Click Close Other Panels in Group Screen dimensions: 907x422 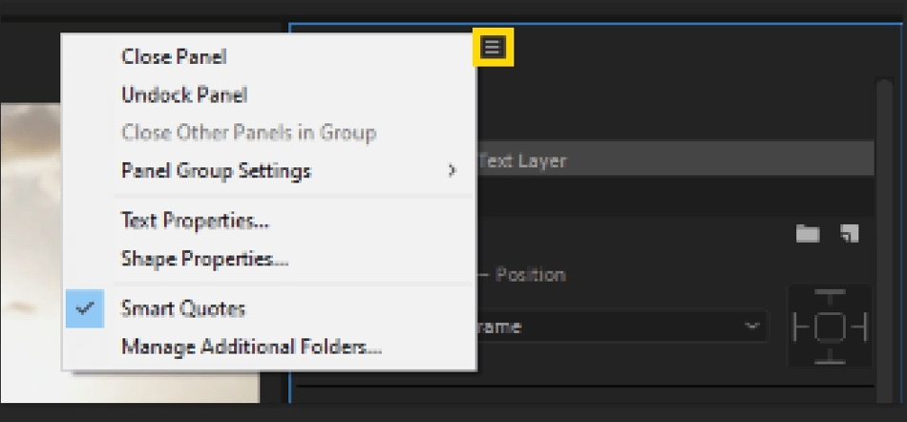[x=248, y=133]
